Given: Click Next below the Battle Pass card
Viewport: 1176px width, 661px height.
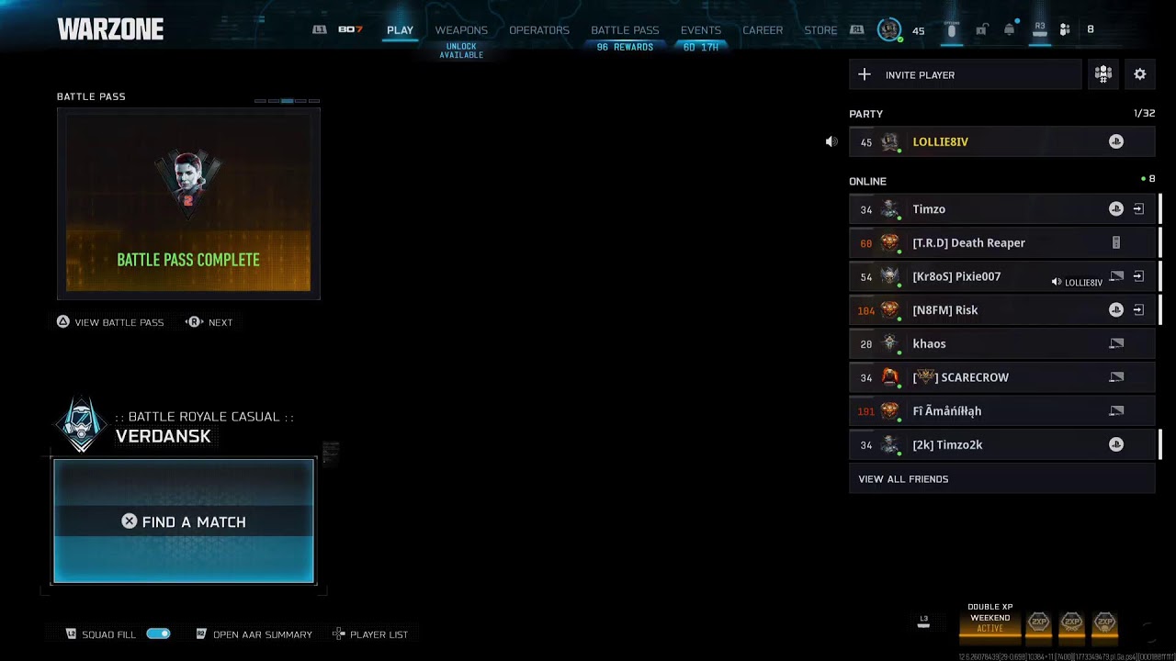Looking at the screenshot, I should click(x=209, y=322).
